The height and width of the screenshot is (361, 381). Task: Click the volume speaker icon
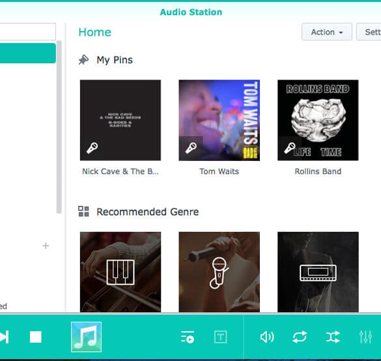pos(267,337)
